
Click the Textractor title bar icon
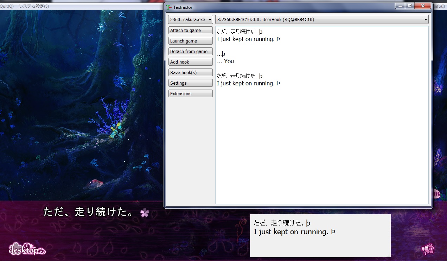169,7
